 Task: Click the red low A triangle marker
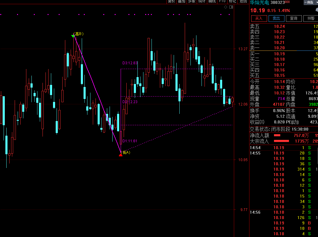click(x=121, y=155)
